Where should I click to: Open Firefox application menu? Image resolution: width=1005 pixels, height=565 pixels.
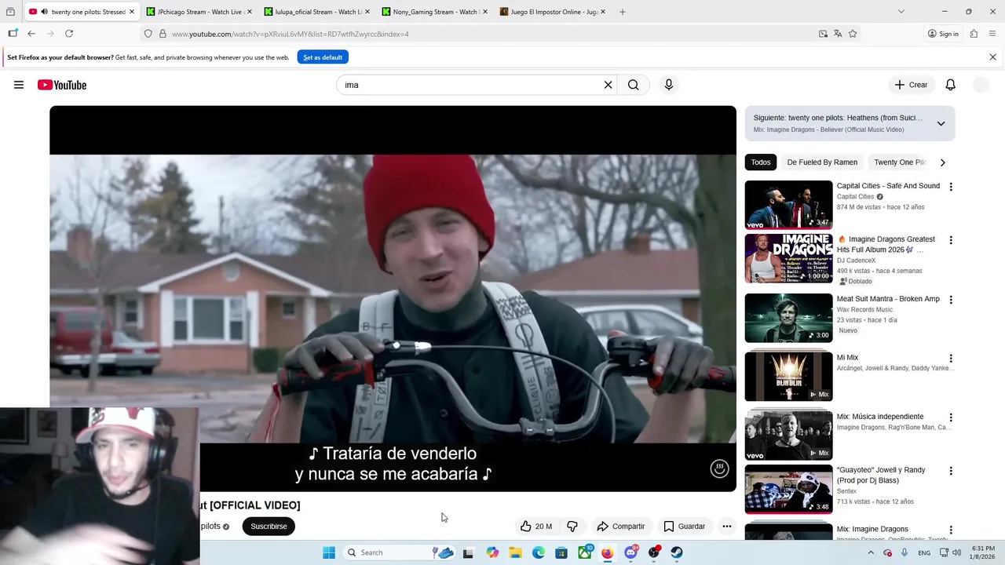pyautogui.click(x=992, y=34)
